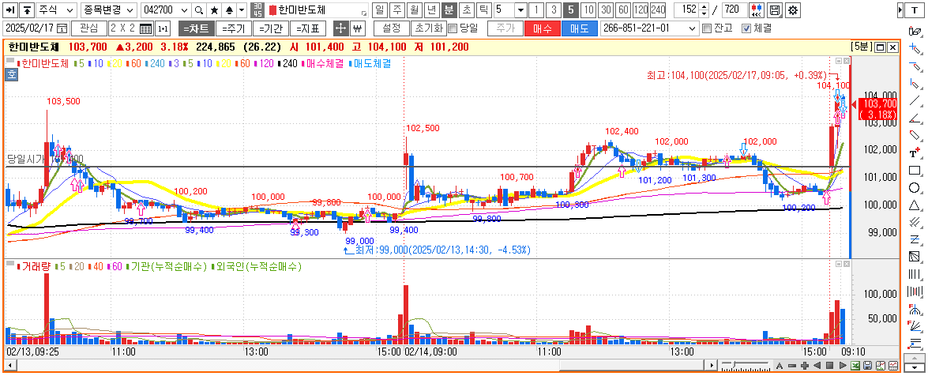The image size is (928, 376).
Task: Toggle the 10 minute interval button
Action: tap(588, 10)
